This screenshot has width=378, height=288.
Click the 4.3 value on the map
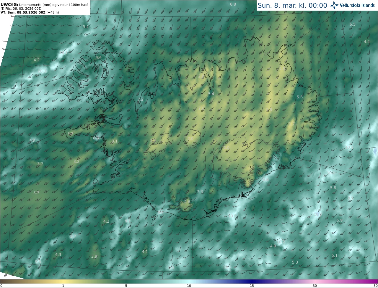tap(58, 254)
